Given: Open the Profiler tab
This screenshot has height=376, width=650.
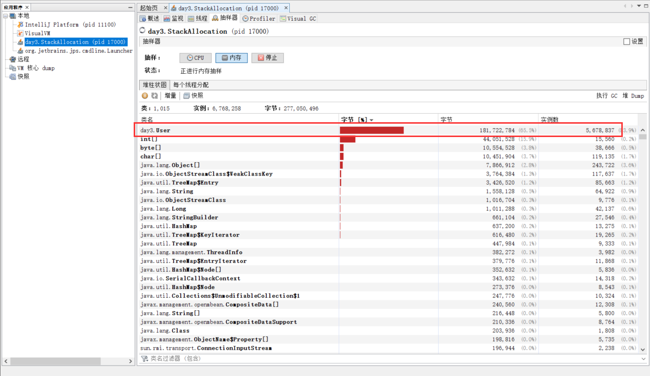Looking at the screenshot, I should click(259, 18).
